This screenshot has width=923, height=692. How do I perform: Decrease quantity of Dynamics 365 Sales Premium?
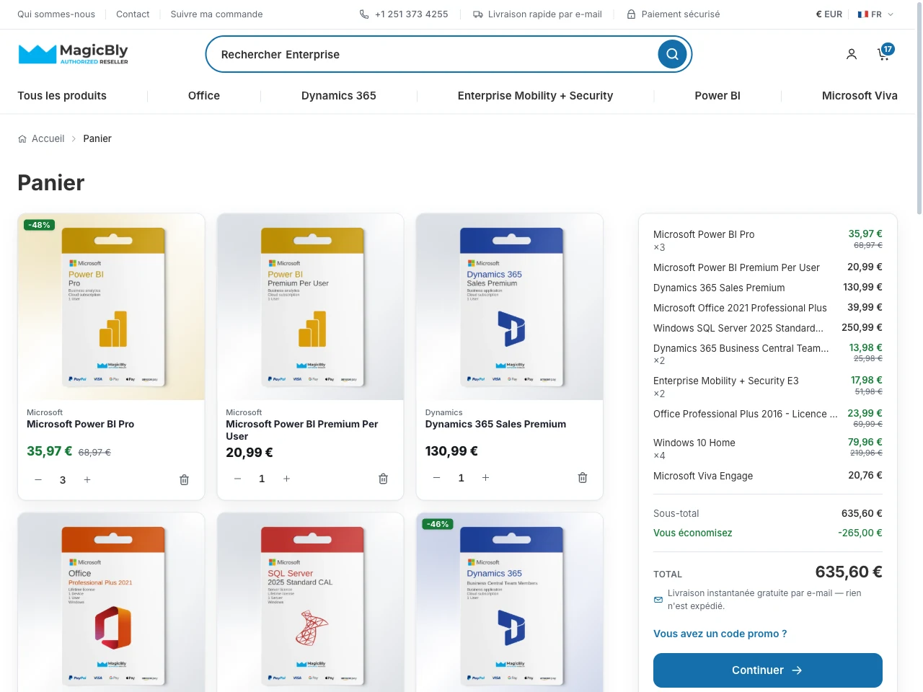[436, 478]
